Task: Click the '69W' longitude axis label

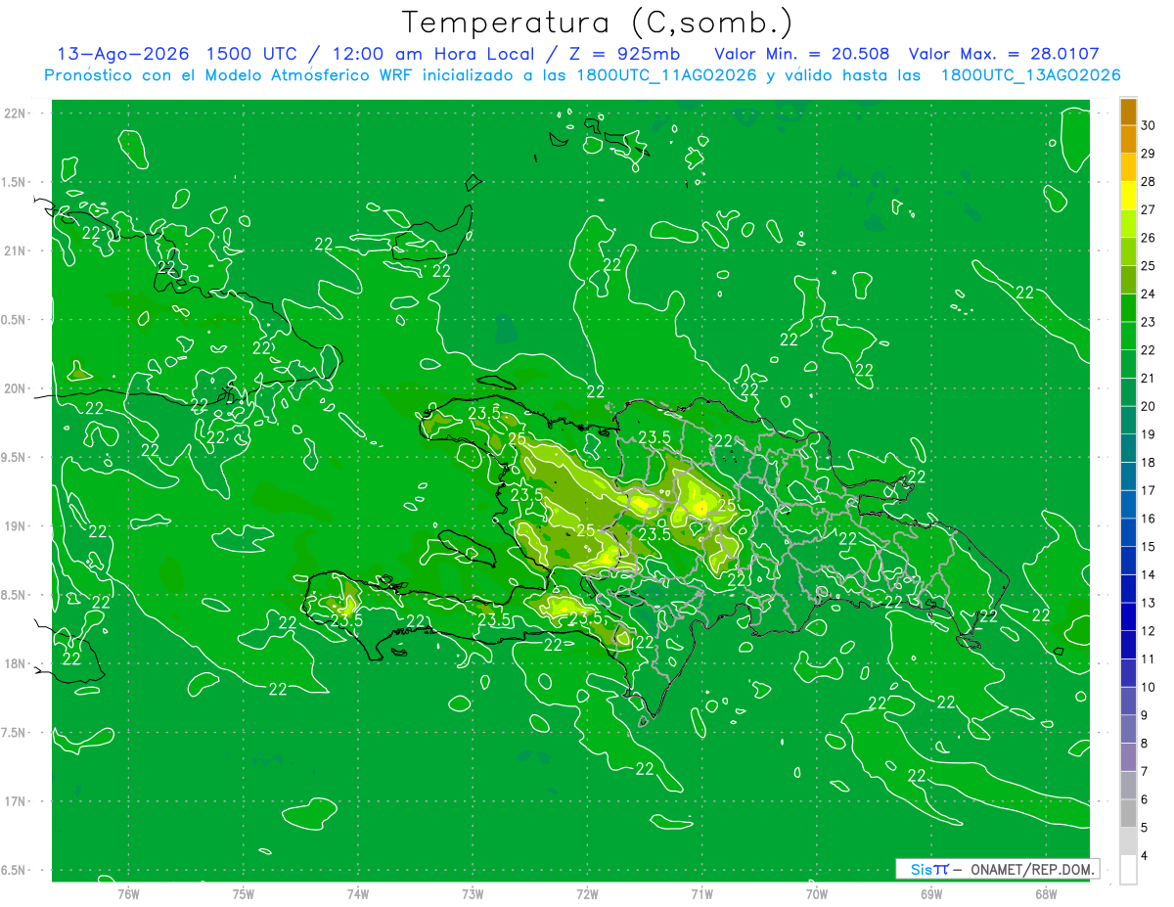Action: tap(930, 893)
